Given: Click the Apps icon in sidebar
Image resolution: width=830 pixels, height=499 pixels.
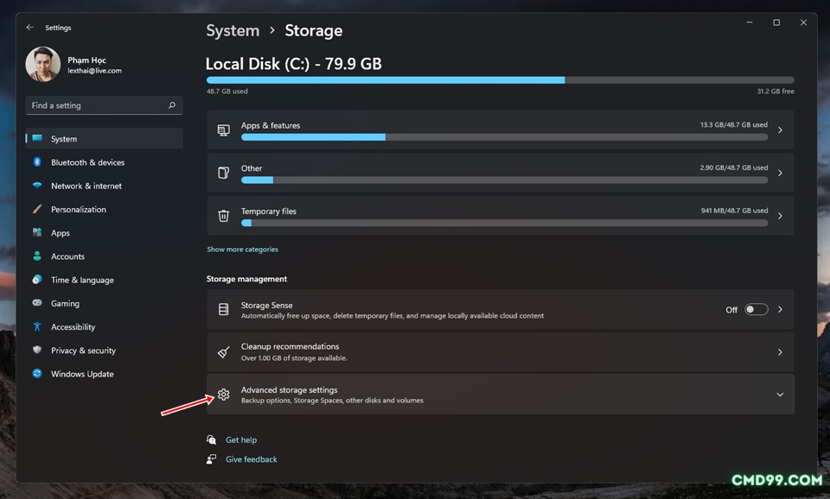Looking at the screenshot, I should point(37,232).
